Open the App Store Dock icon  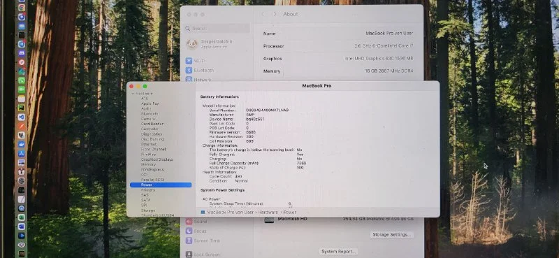coord(22,153)
